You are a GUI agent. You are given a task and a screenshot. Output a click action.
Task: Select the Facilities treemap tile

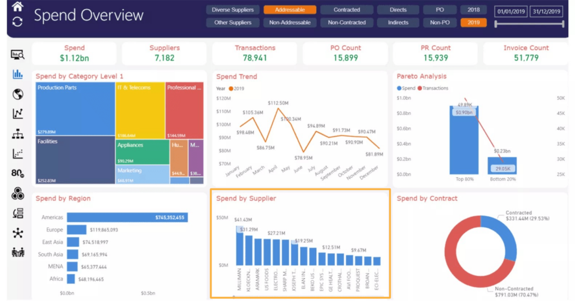[75, 160]
